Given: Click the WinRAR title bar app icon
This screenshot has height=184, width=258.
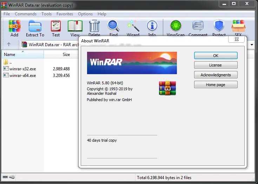Looking at the screenshot, I should pyautogui.click(x=4, y=5).
